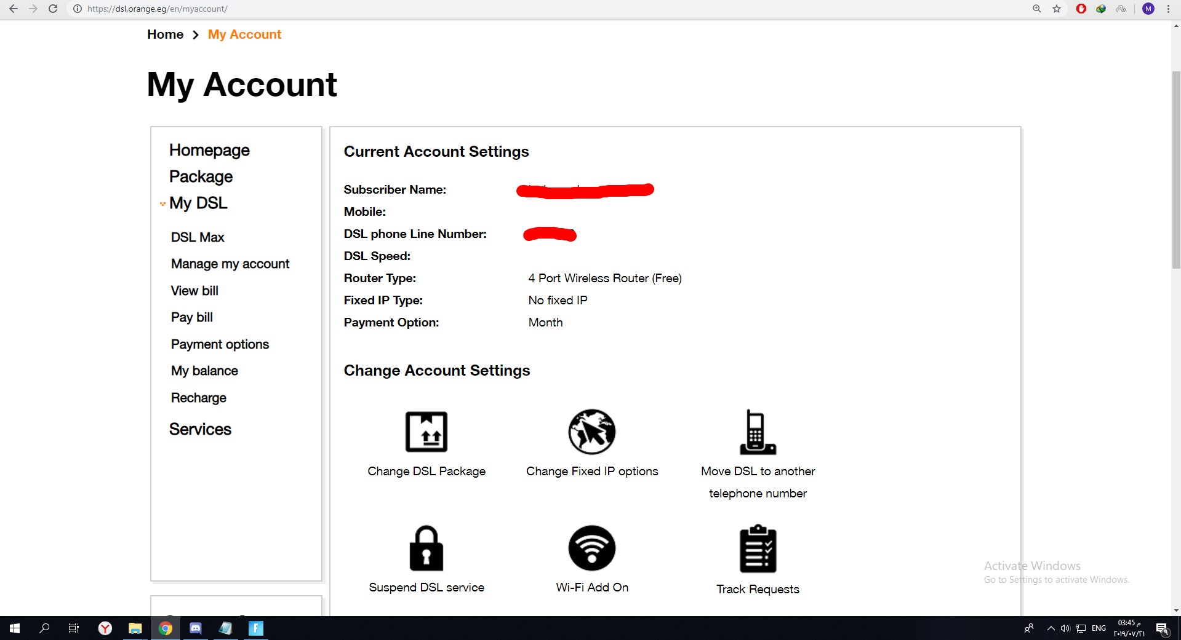This screenshot has height=640, width=1181.
Task: Click the My Account breadcrumb
Action: (244, 34)
